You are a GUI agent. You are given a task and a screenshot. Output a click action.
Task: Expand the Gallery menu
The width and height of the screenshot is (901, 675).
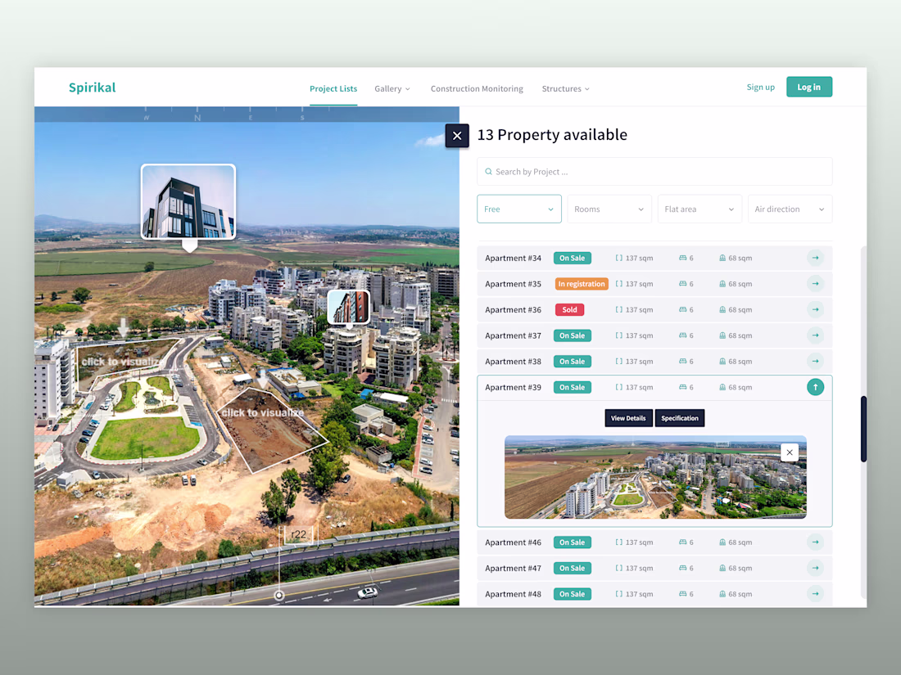tap(392, 88)
